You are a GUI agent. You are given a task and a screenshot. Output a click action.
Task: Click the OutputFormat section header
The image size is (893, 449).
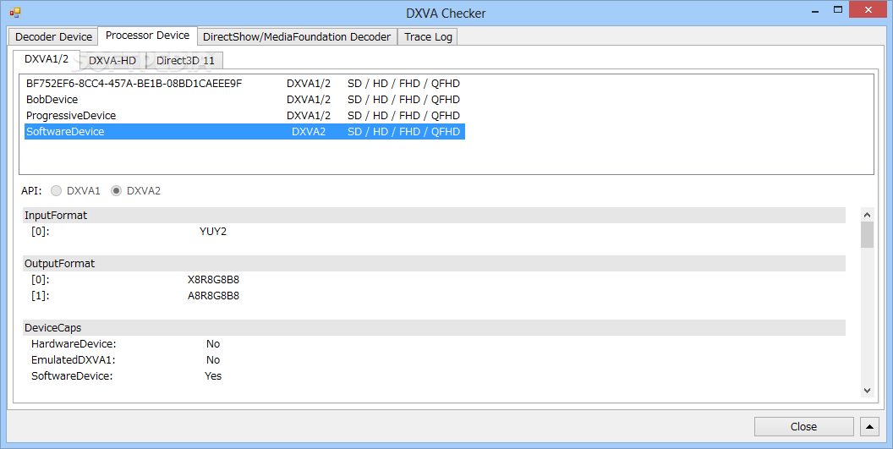point(434,263)
